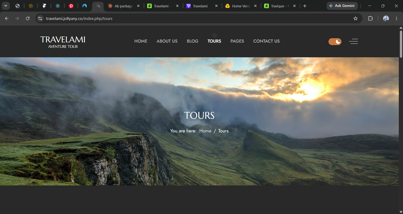Open a new browser tab
The height and width of the screenshot is (214, 403).
pos(305,6)
